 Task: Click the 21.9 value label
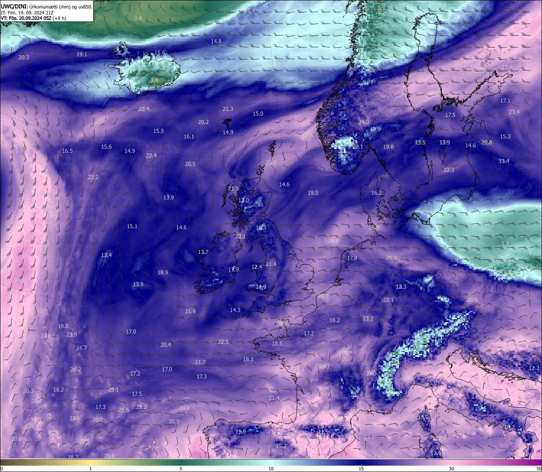click(x=190, y=312)
